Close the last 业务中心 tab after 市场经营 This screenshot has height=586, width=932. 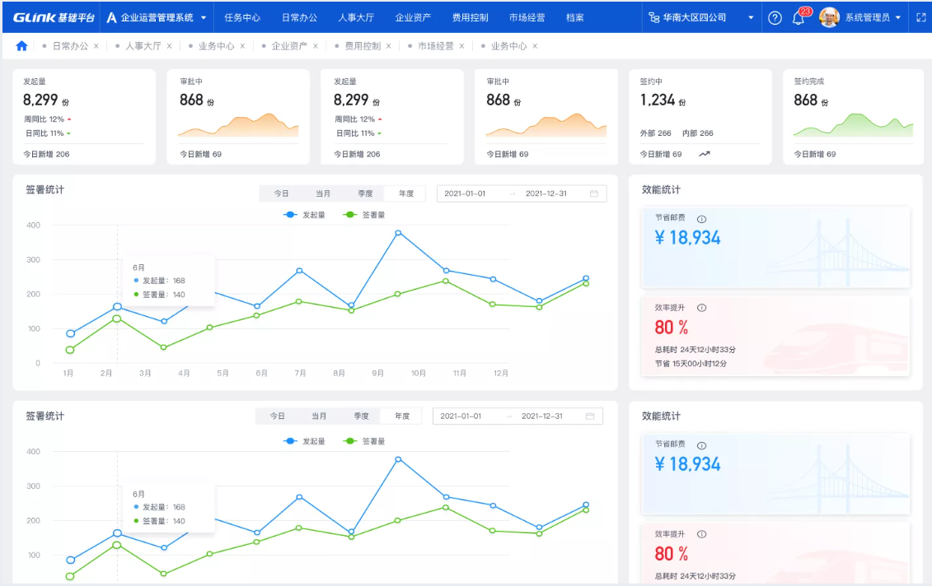[535, 46]
